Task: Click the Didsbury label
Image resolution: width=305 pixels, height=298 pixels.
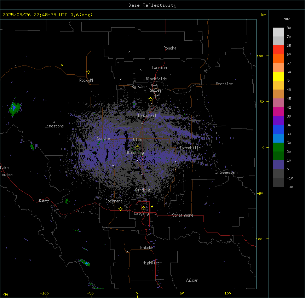Action: [x=136, y=153]
